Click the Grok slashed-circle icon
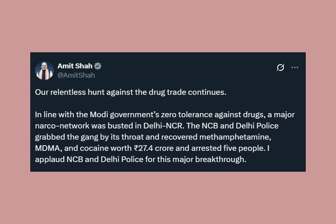The height and width of the screenshot is (224, 336). pos(280,68)
